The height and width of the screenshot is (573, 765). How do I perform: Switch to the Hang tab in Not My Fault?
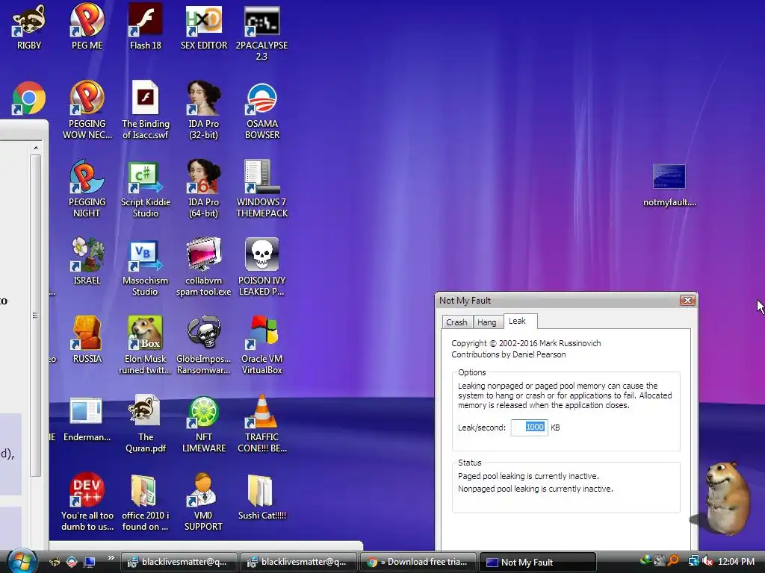[486, 322]
